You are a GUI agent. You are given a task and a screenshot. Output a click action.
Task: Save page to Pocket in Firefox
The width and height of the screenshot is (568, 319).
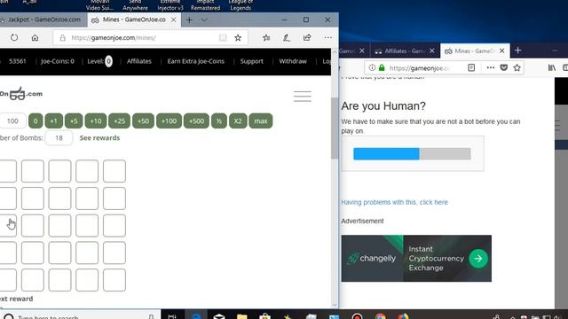pos(504,67)
